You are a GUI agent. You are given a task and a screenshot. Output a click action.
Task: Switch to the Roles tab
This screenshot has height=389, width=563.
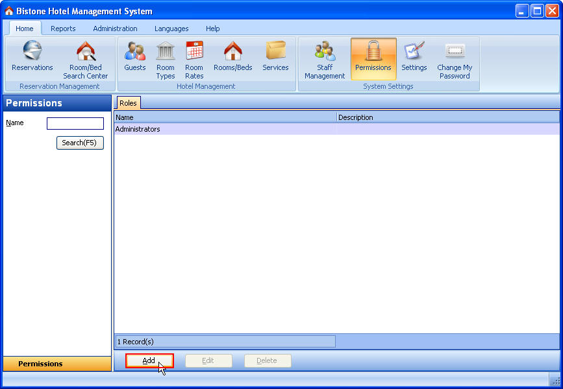point(128,102)
